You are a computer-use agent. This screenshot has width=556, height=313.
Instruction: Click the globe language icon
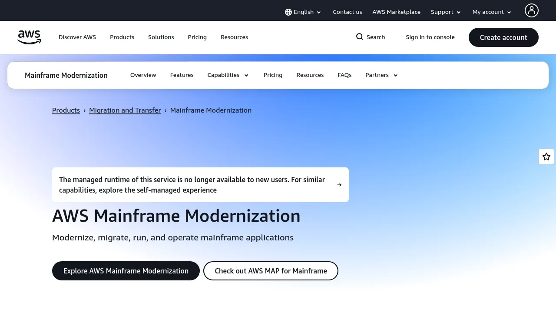tap(288, 12)
